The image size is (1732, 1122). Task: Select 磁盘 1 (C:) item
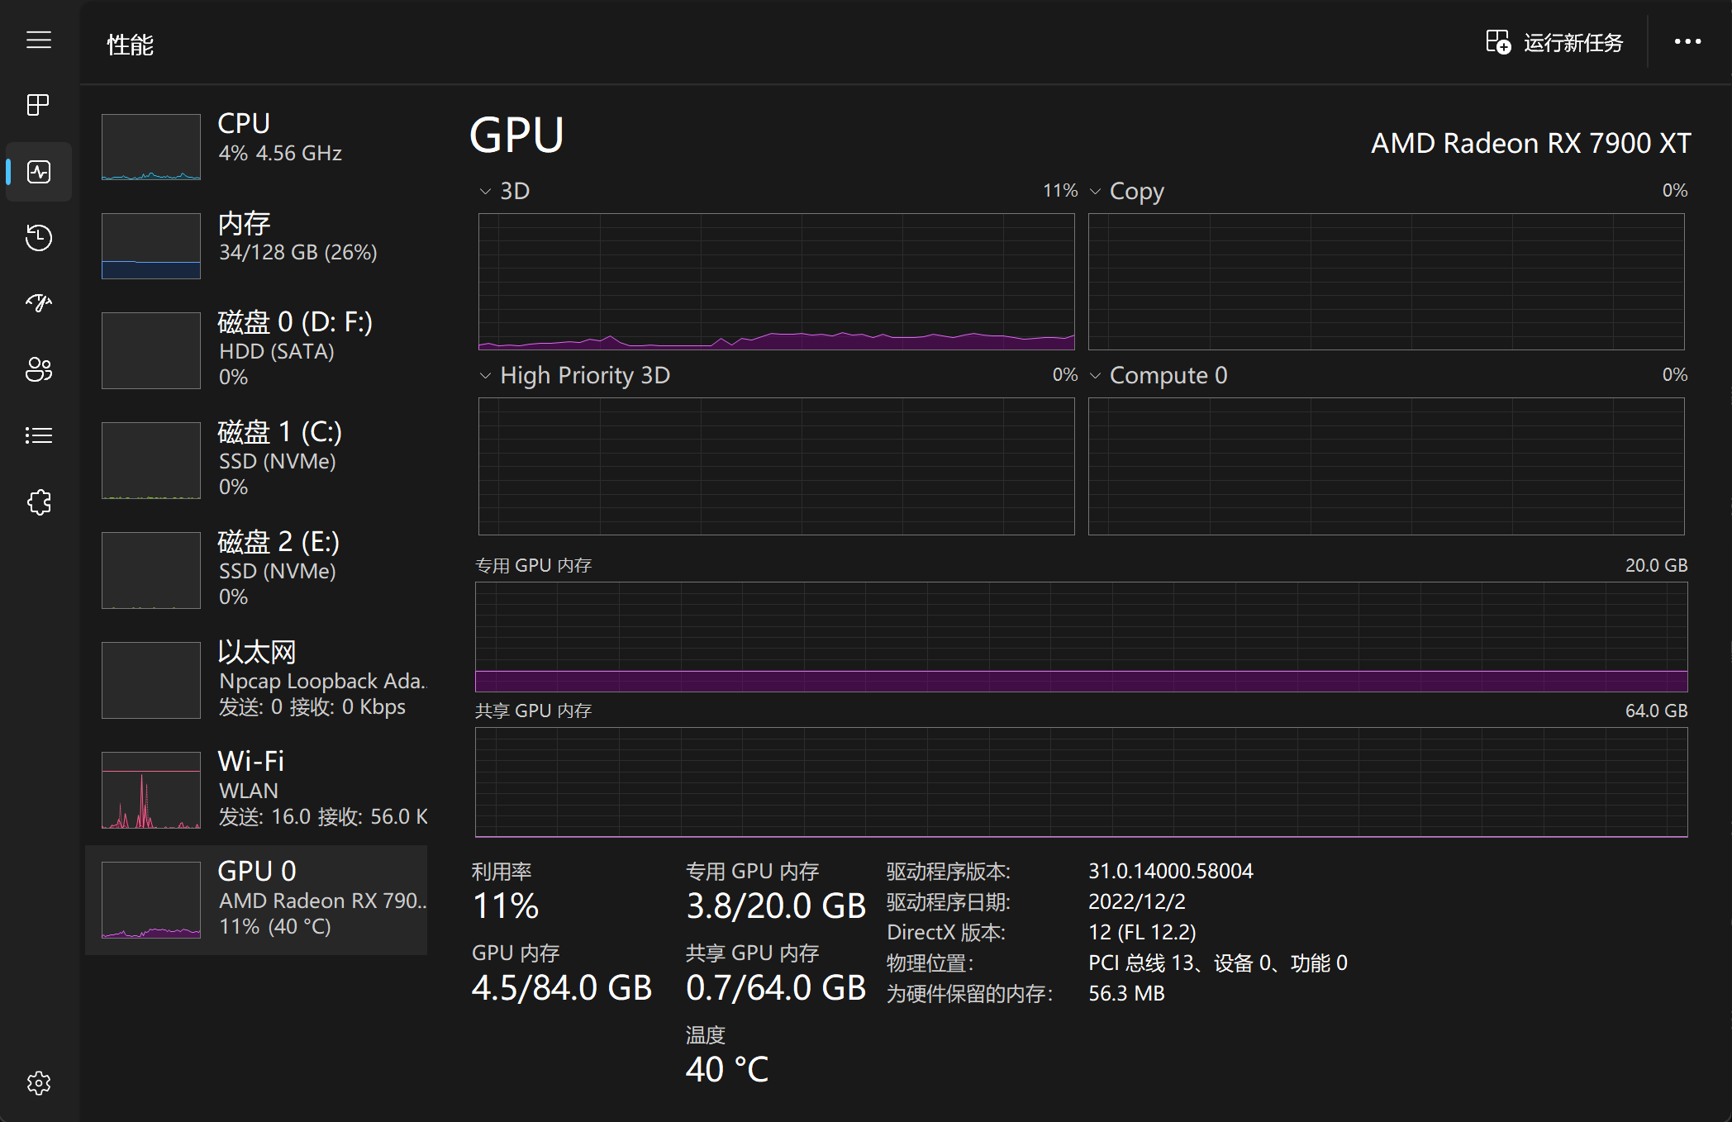click(256, 459)
